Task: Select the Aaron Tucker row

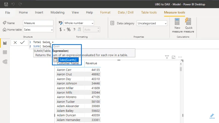Action: [78, 102]
